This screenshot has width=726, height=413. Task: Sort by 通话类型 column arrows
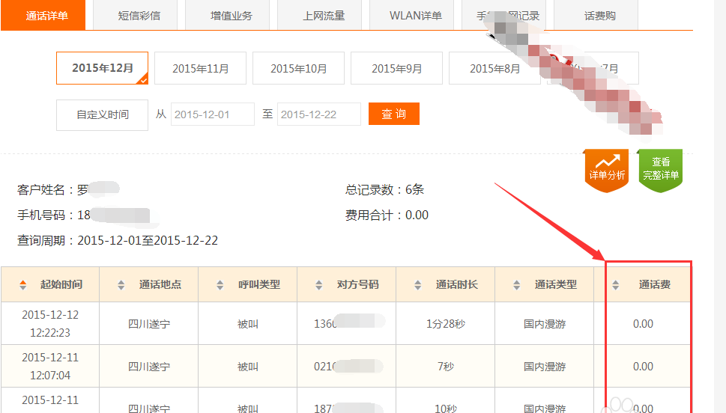click(x=517, y=285)
